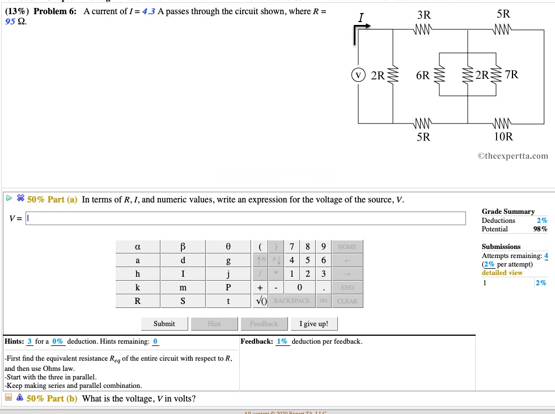The width and height of the screenshot is (555, 414).
Task: Click the number 5 key
Action: point(308,260)
